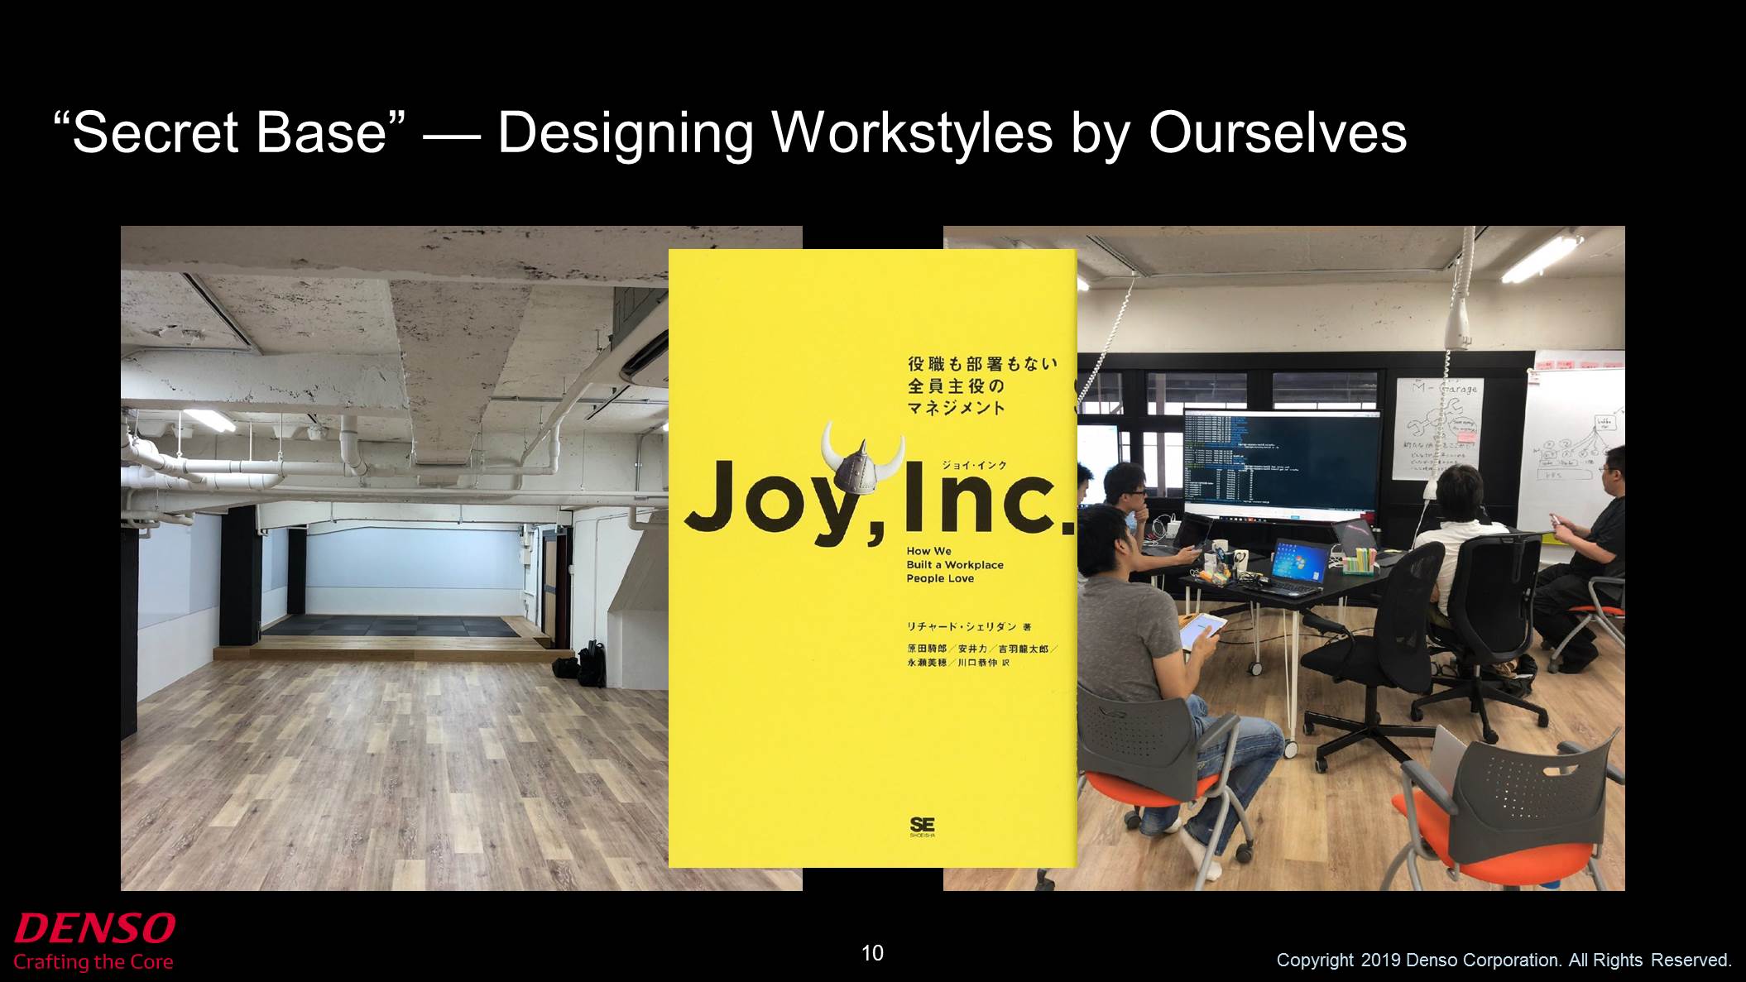Click the translators' names on book cover

click(981, 655)
